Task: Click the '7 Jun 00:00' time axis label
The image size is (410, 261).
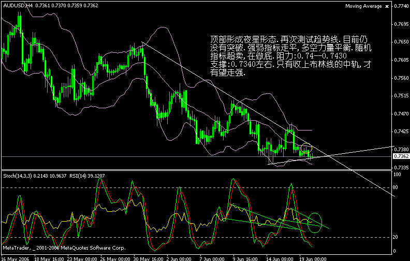Action: tap(212, 259)
